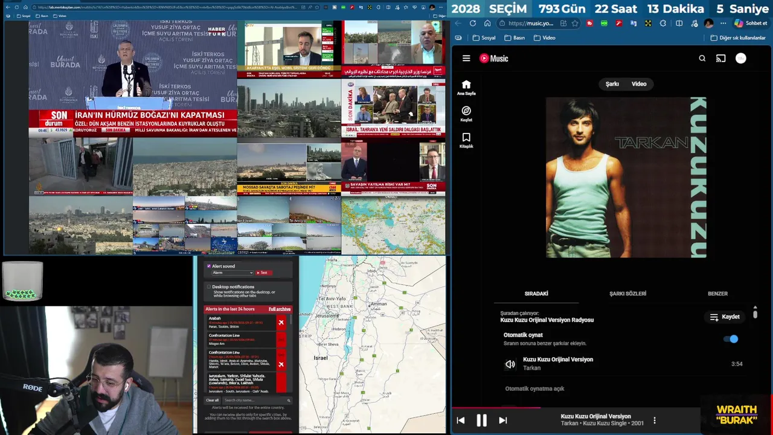Click speaker icon beside Kuzu Kuzu queue item

510,364
